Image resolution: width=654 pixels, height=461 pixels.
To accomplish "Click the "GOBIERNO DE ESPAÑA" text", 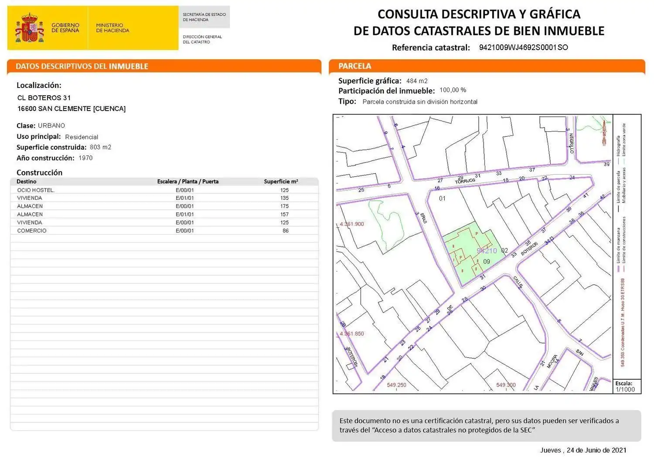I will coord(65,28).
